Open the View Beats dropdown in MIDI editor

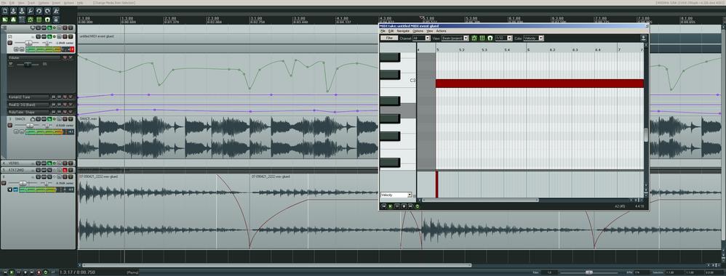pyautogui.click(x=455, y=38)
